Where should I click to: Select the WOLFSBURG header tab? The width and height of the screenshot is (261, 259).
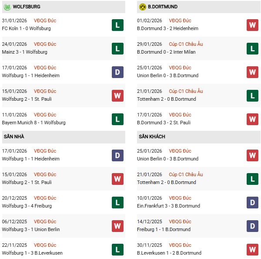(27, 7)
